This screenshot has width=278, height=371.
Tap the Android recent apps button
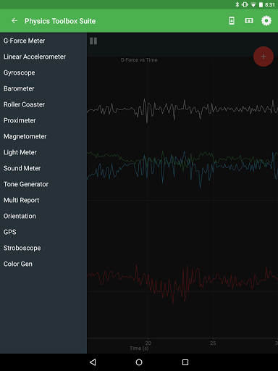[x=185, y=362]
